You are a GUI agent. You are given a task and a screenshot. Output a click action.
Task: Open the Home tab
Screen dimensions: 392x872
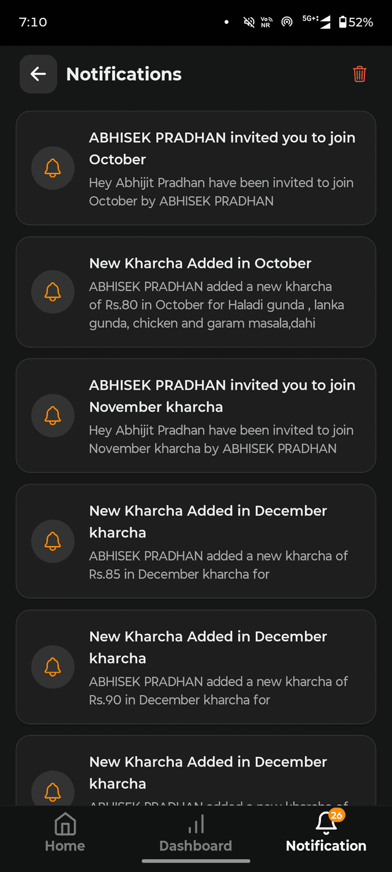click(65, 832)
